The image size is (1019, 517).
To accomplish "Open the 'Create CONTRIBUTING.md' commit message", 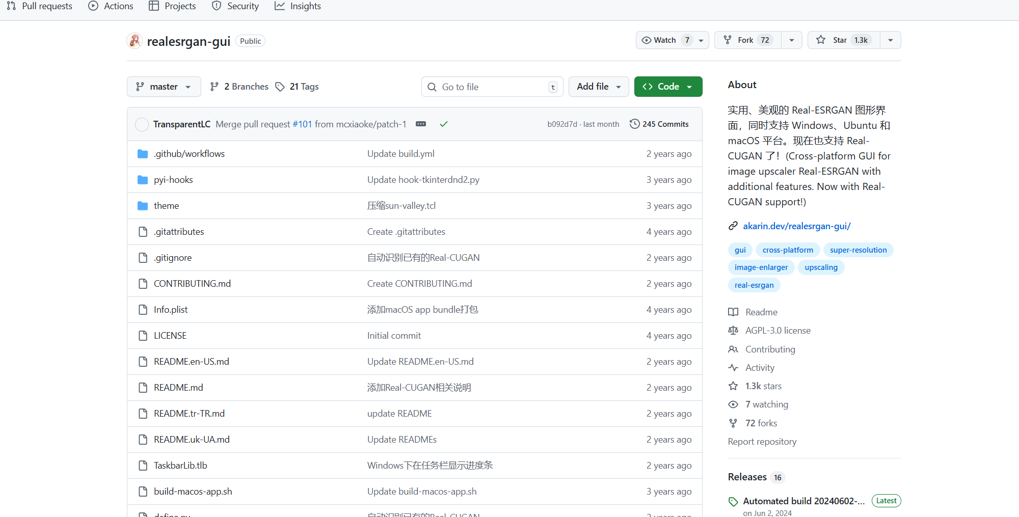I will [419, 284].
